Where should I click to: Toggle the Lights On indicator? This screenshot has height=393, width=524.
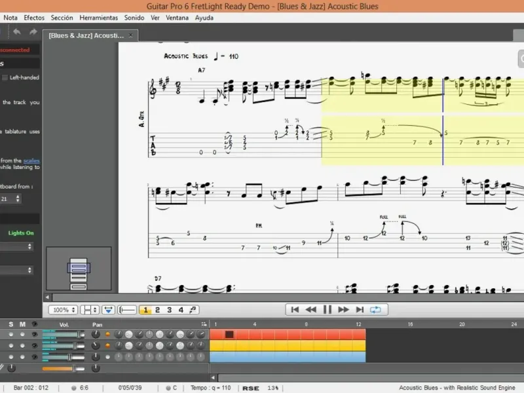point(21,233)
